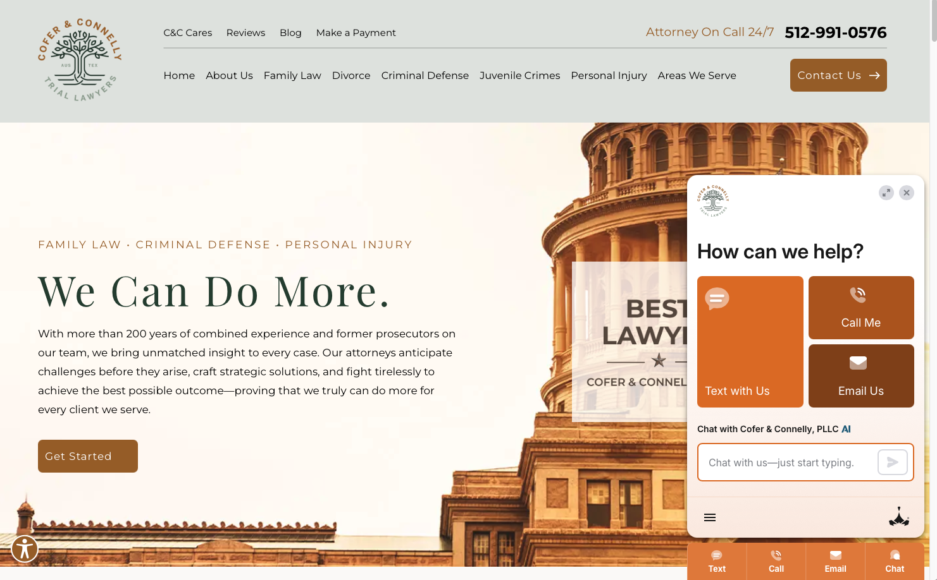The width and height of the screenshot is (937, 580).
Task: Click the Get Started button
Action: click(x=87, y=456)
